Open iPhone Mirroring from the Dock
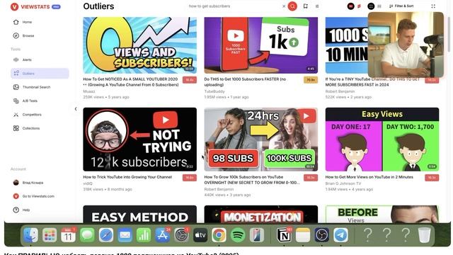Image resolution: width=453 pixels, height=255 pixels. click(256, 234)
